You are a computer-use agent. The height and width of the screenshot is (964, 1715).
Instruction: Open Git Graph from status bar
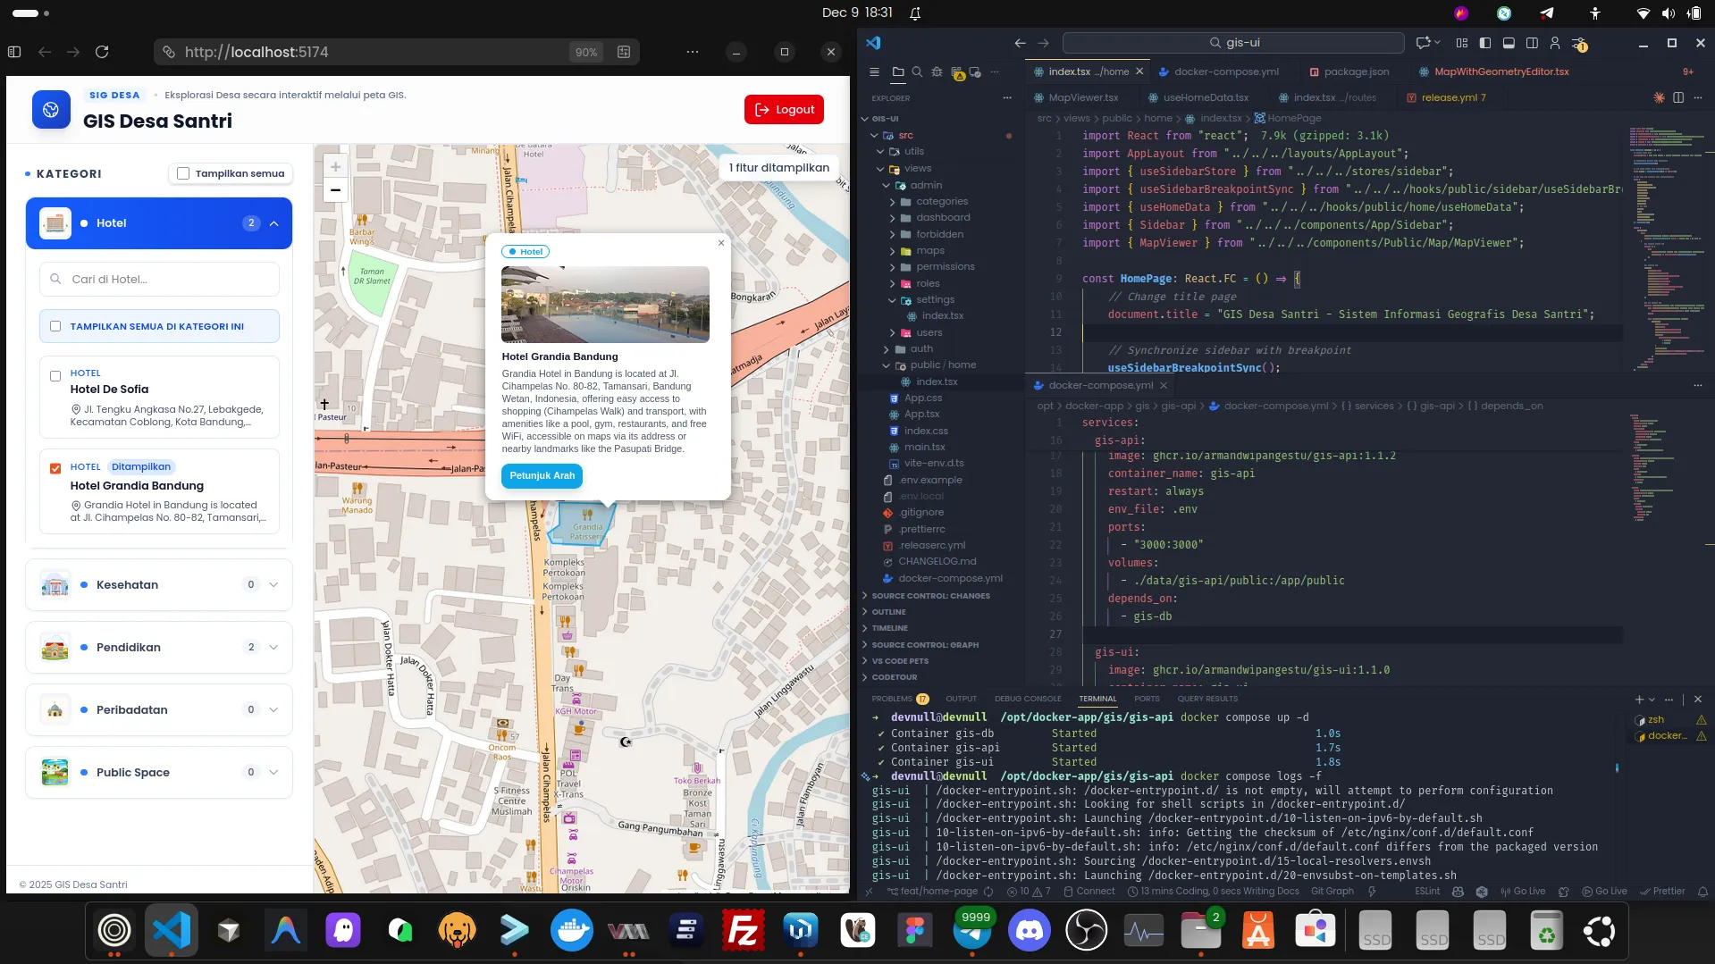tap(1332, 891)
